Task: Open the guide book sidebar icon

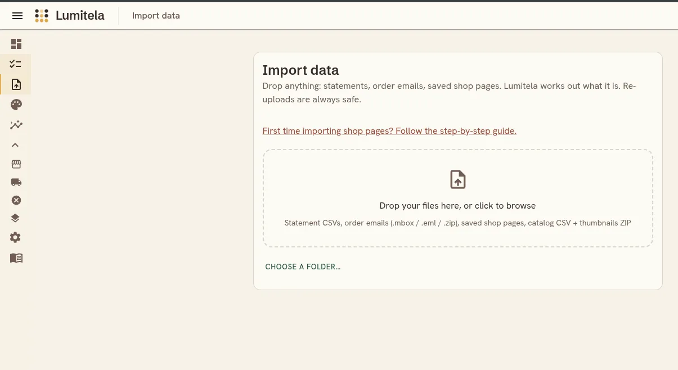Action: (16, 258)
